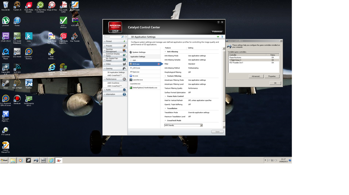The height and width of the screenshot is (195, 349).
Task: Select the StrikeFighters2 NorthAtlantic.exe profile
Action: (145, 88)
